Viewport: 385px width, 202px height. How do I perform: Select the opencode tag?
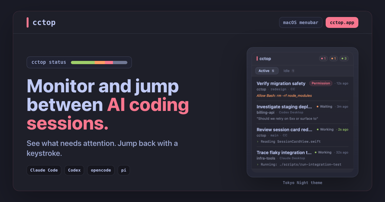[x=101, y=170]
